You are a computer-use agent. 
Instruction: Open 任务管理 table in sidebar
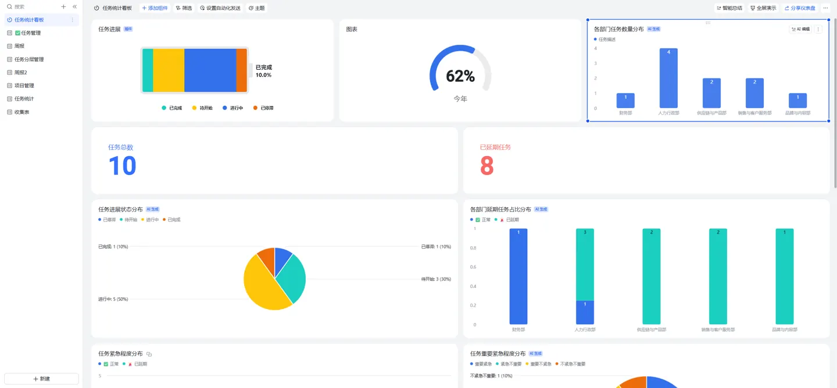(41, 33)
